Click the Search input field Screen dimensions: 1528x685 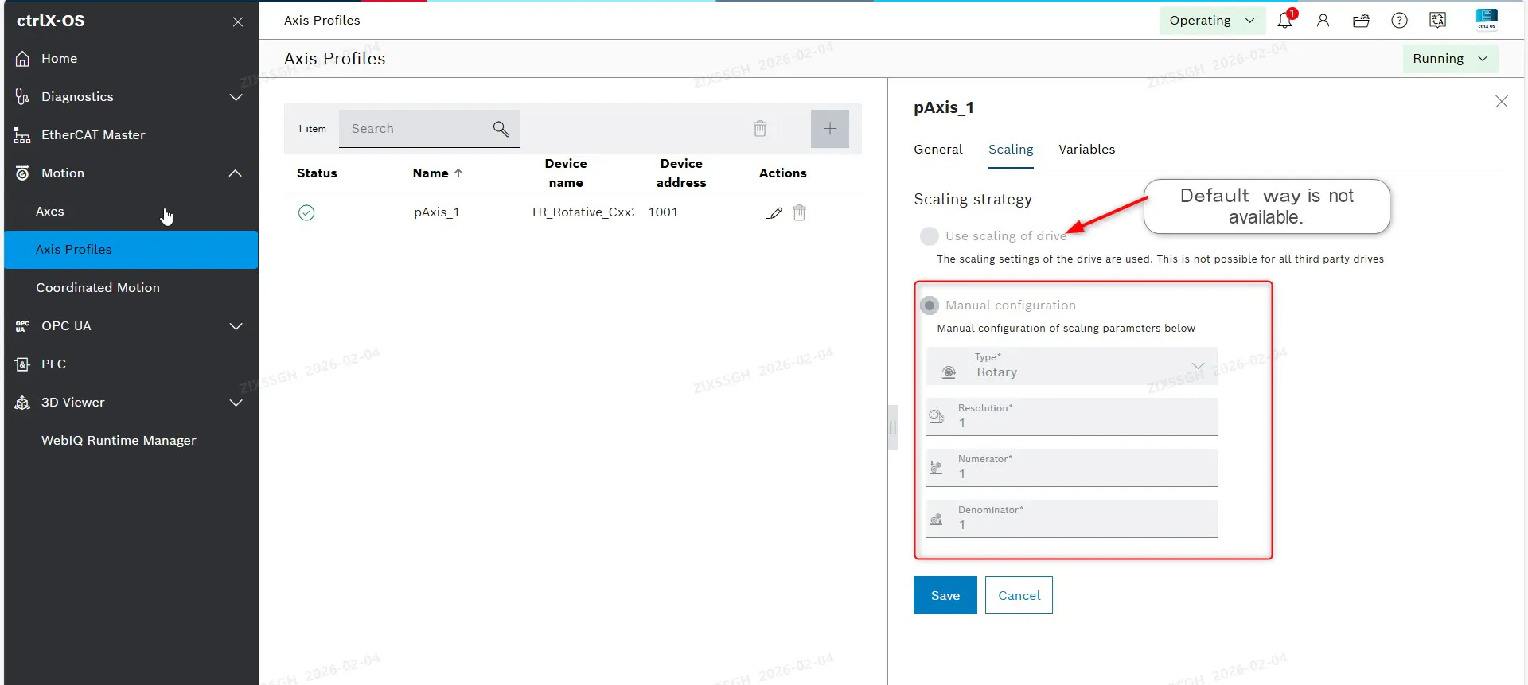[430, 129]
